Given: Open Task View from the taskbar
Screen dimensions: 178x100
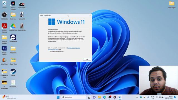Looking at the screenshot, I should pos(89,97).
